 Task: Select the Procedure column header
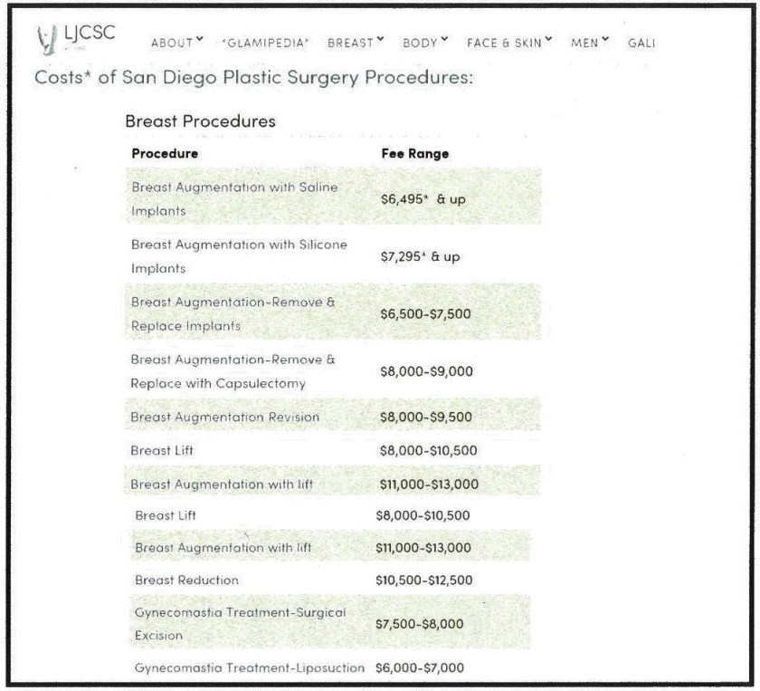pos(165,154)
